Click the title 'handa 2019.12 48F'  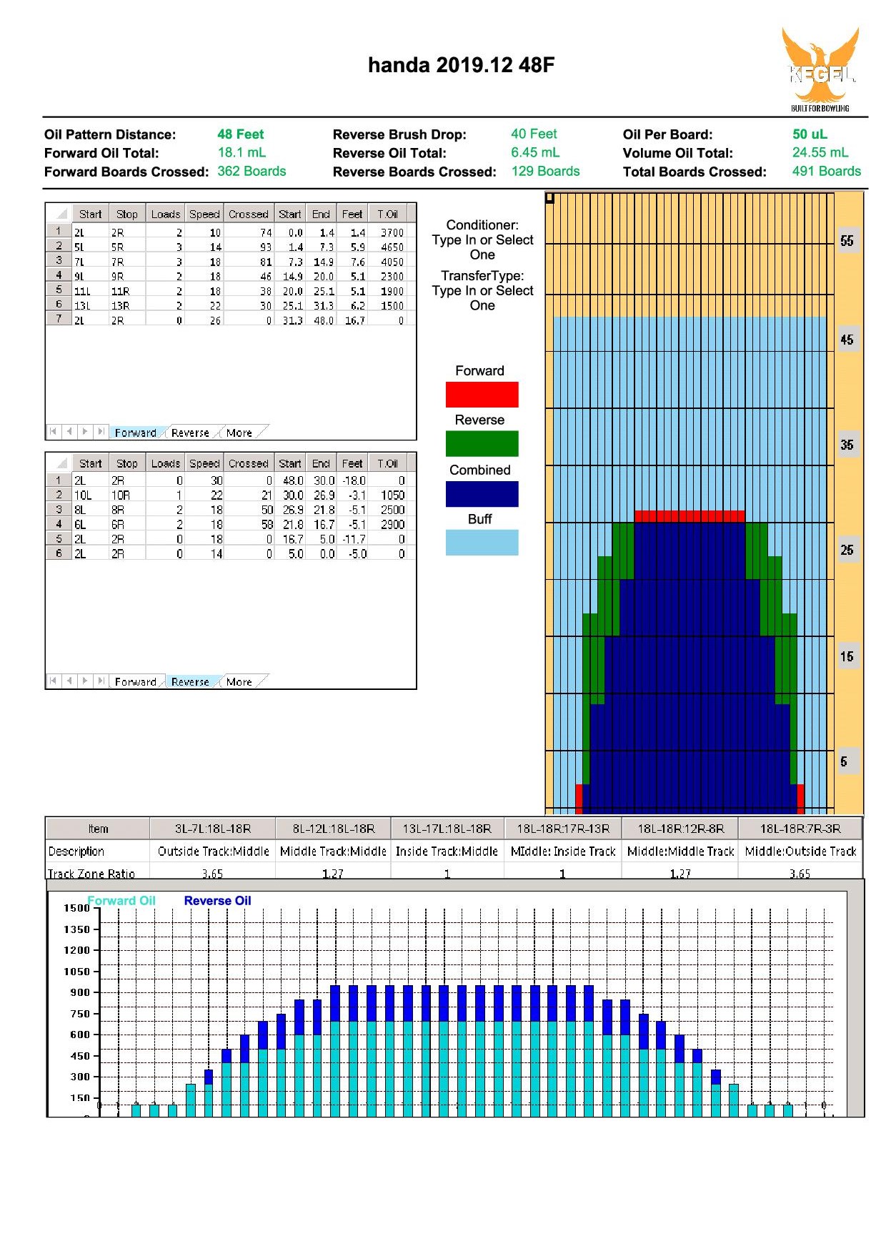461,65
